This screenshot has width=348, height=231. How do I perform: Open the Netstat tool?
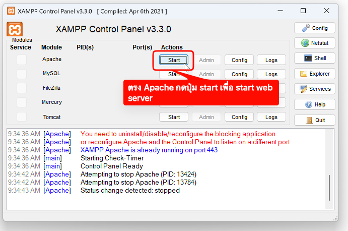point(315,43)
